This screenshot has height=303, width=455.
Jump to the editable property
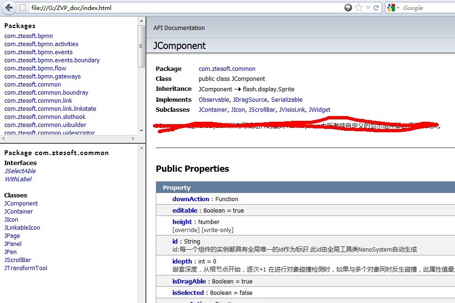[x=185, y=211]
